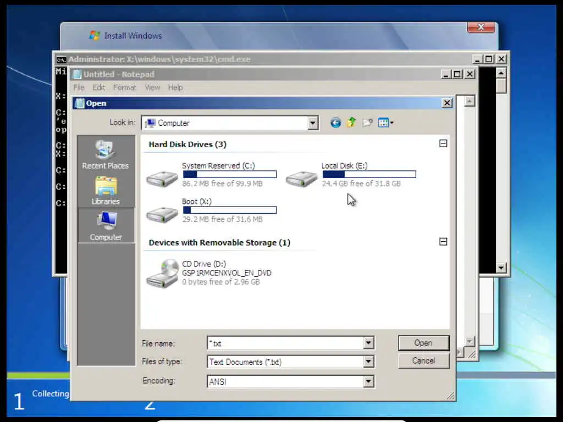This screenshot has height=422, width=563.
Task: Select the Boot (X:) drive icon
Action: click(162, 214)
